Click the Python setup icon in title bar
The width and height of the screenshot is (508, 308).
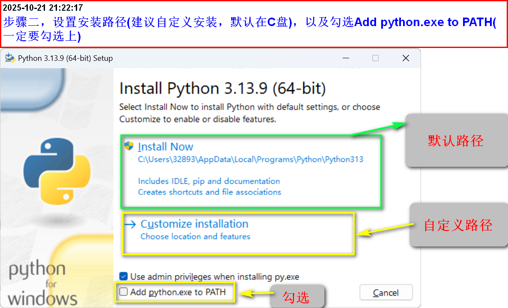coord(10,58)
